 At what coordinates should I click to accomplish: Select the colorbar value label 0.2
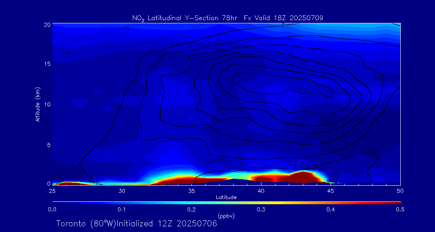pyautogui.click(x=191, y=210)
